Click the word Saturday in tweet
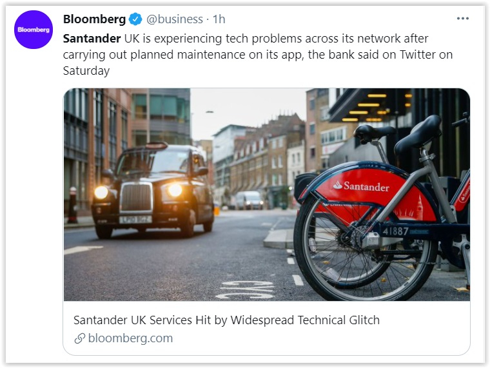Screen dimensions: 490x368 pos(86,71)
